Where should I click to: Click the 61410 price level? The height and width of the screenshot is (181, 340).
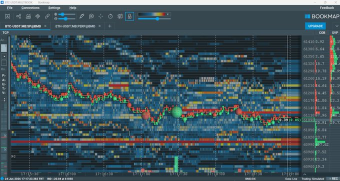[x=308, y=41]
